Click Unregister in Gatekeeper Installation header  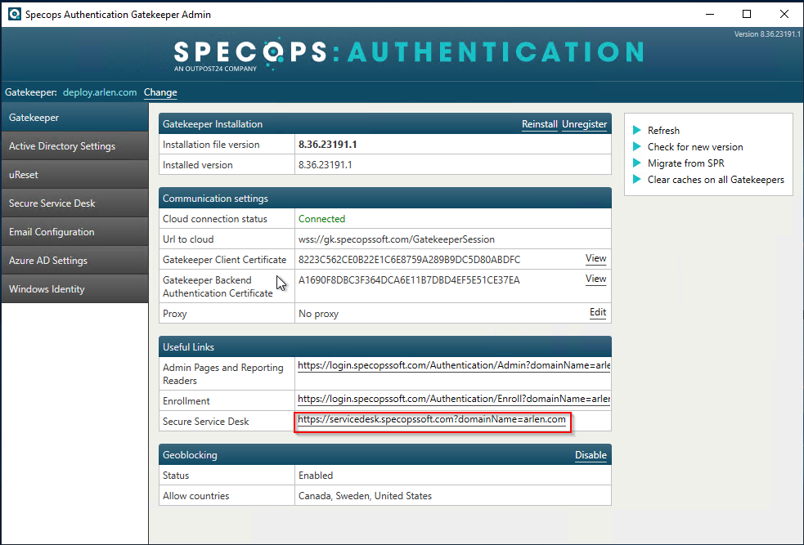point(584,124)
